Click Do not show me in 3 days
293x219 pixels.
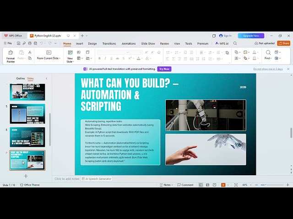point(268,69)
